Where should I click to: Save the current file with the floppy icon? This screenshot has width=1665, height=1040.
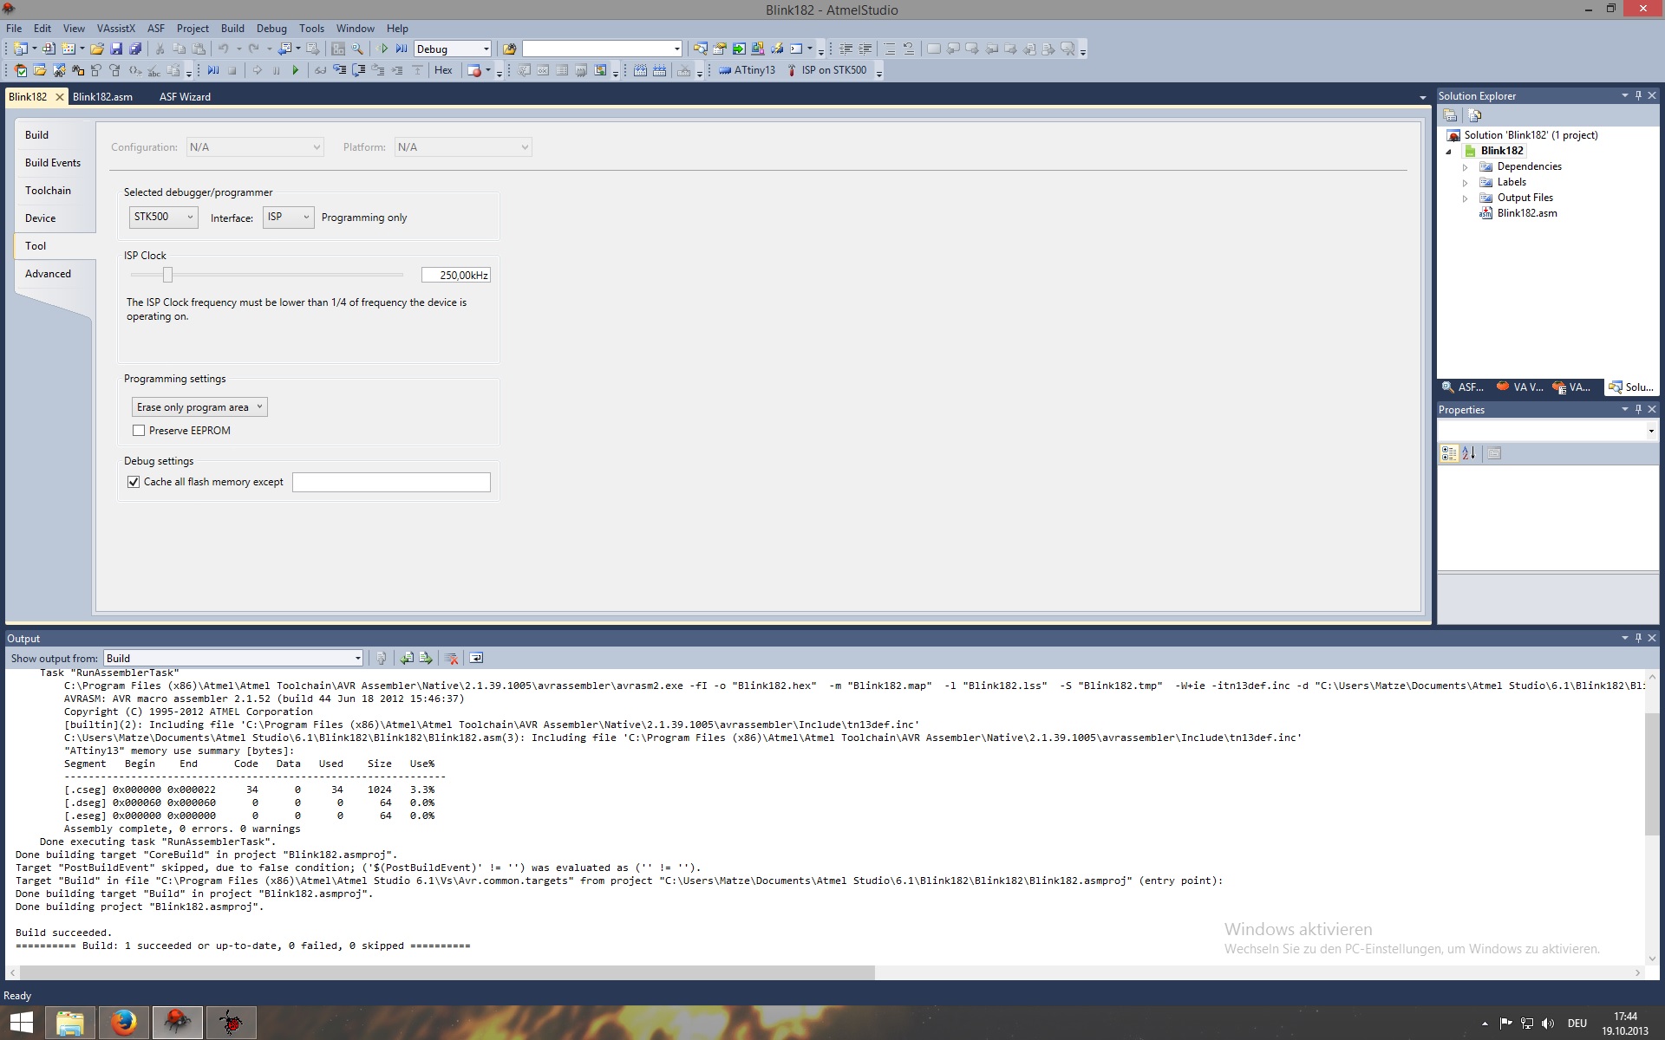(x=115, y=49)
